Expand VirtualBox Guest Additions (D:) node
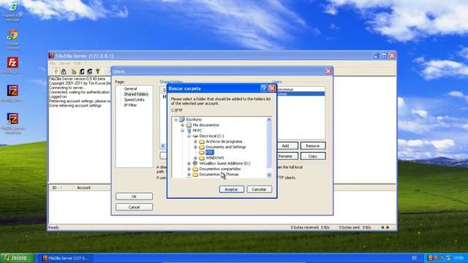Viewport: 468px width, 263px height. click(x=189, y=164)
